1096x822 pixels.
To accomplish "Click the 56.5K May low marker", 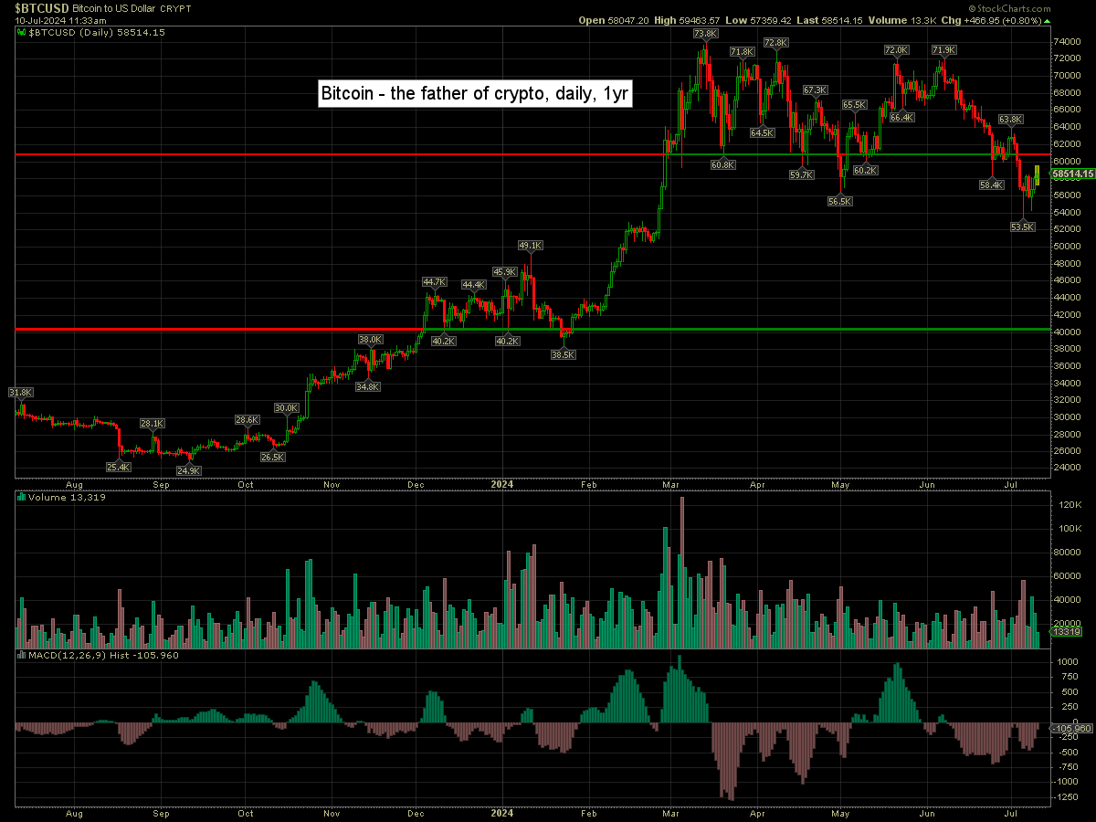I will pos(839,201).
